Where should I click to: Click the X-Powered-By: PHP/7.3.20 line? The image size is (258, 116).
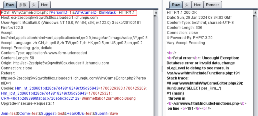pos(189,38)
